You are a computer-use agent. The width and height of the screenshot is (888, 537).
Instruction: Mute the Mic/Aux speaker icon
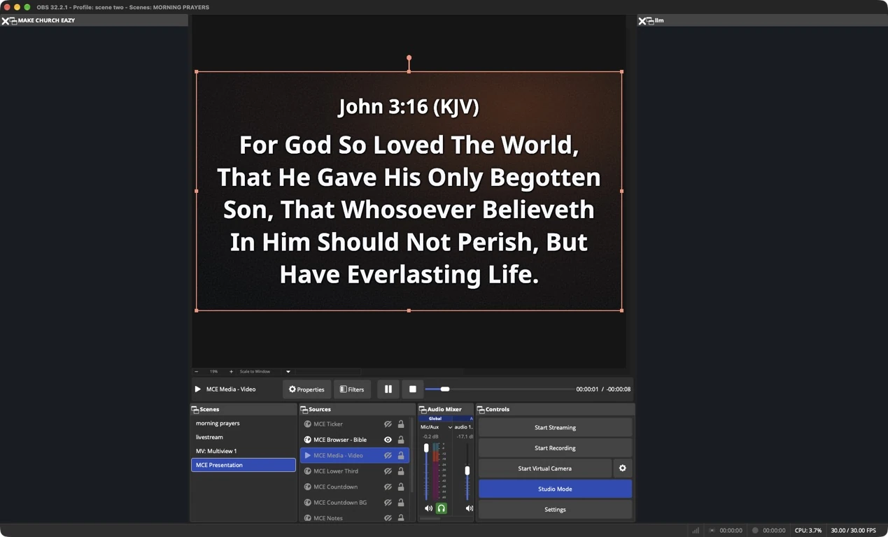[x=428, y=508]
